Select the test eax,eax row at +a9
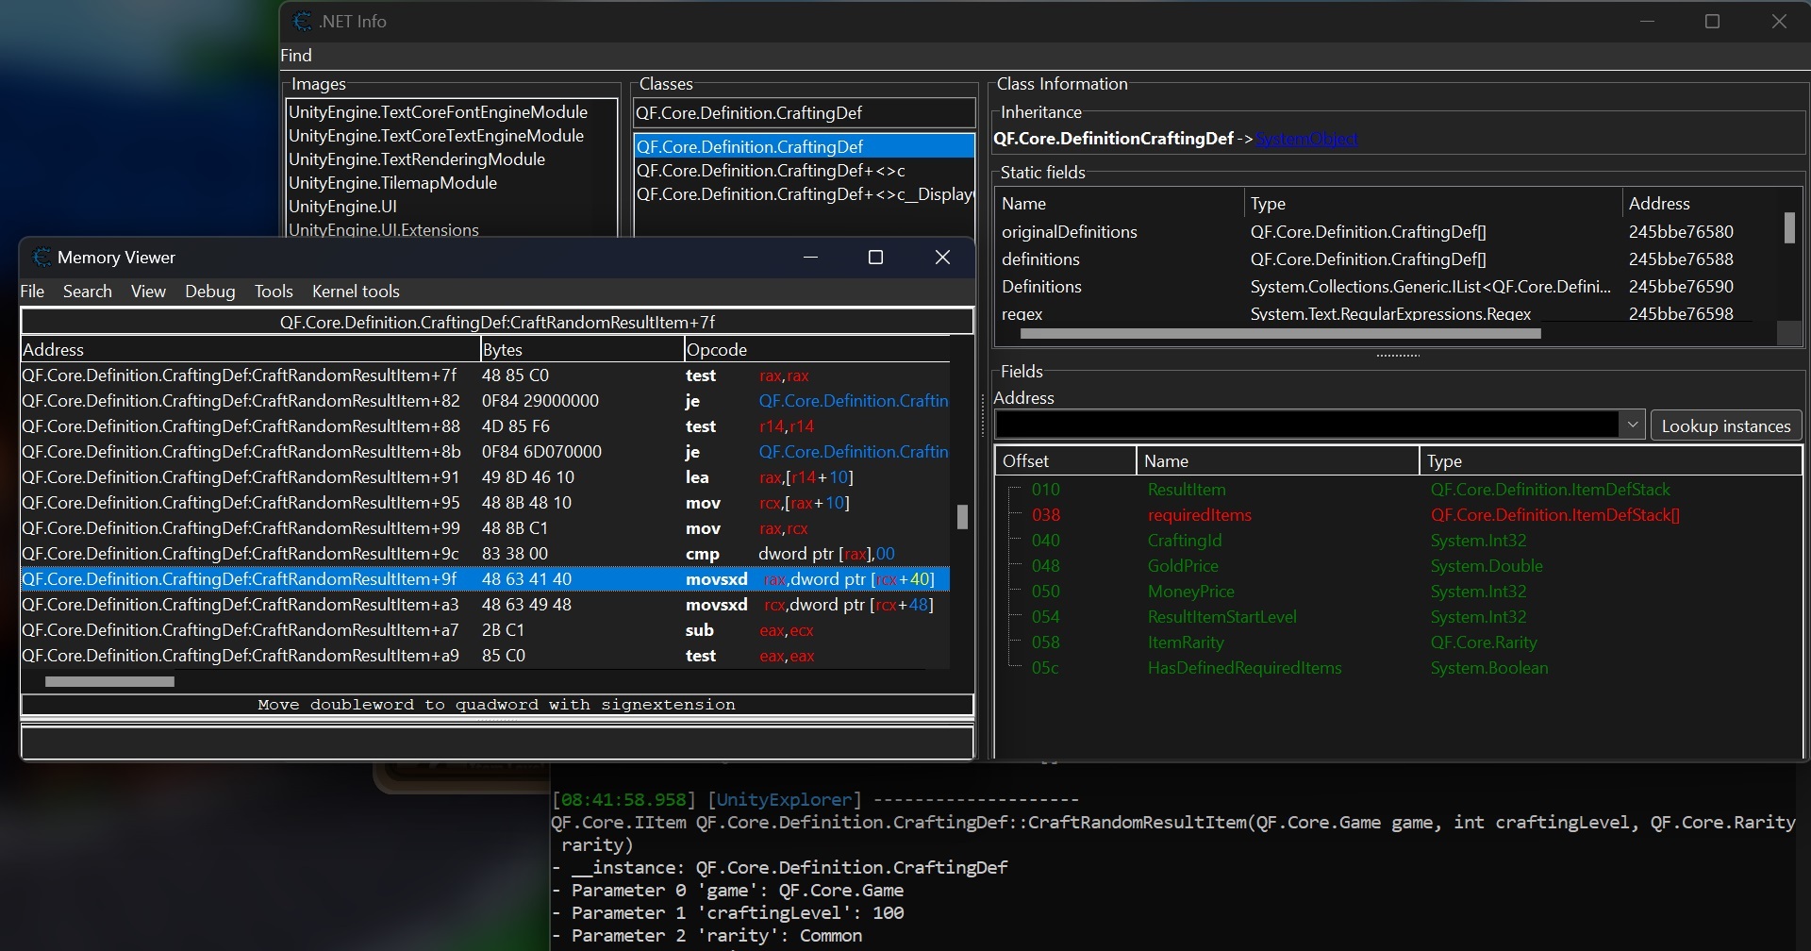The height and width of the screenshot is (951, 1811). pos(485,656)
